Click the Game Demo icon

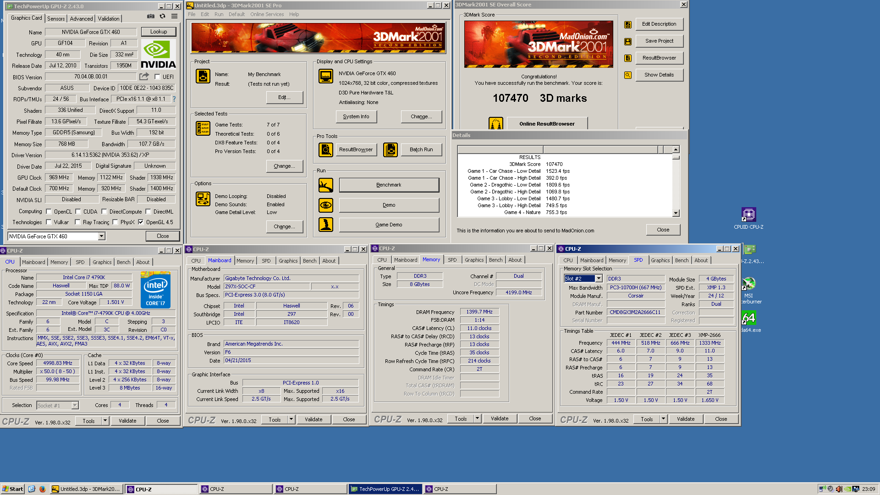[x=326, y=225]
